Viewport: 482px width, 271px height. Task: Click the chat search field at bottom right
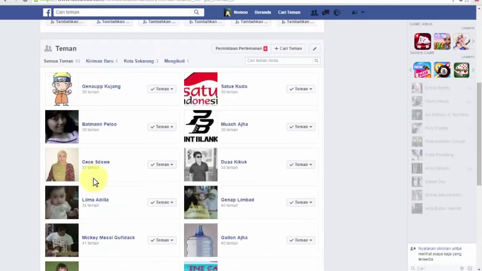[x=437, y=268]
